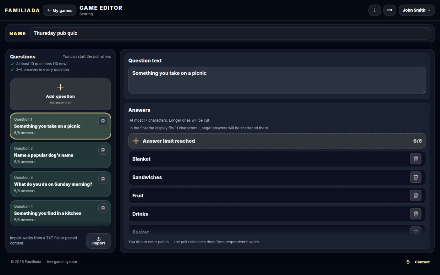Image resolution: width=440 pixels, height=275 pixels.
Task: Open the Contact link in footer
Action: point(418,262)
